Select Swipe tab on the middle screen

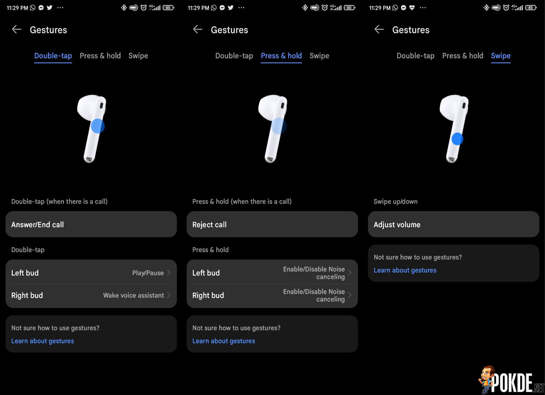pos(319,56)
